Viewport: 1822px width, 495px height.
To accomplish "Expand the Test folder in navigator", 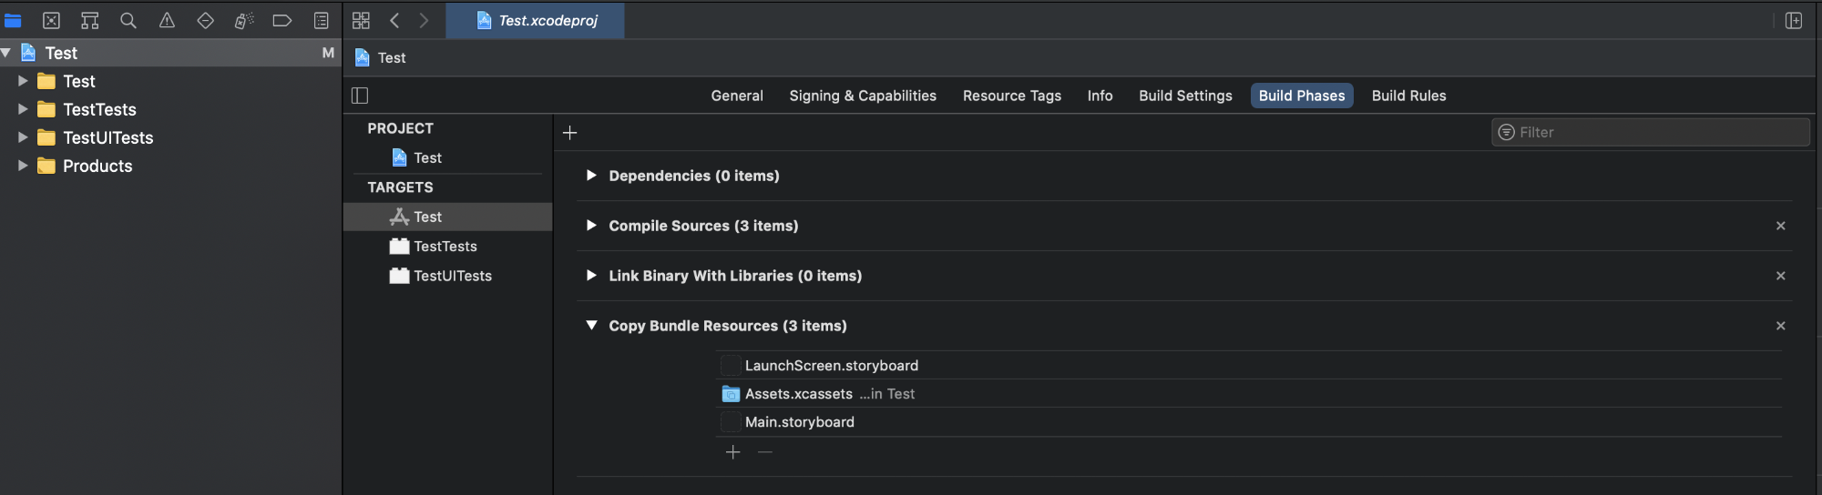I will tap(23, 81).
